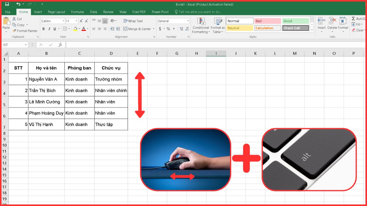Image resolution: width=367 pixels, height=206 pixels.
Task: Open Customize Quick Access Toolbar arrow
Action: 42,4
